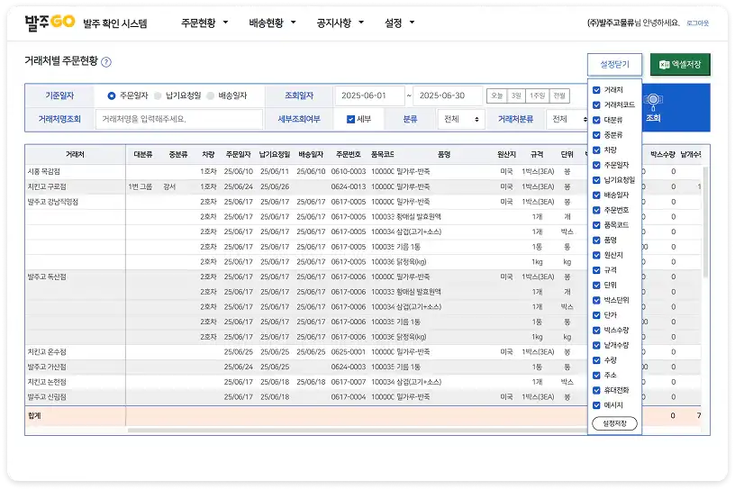Select the 납기요청일 radio button
Viewport: 735px width, 490px height.
158,95
